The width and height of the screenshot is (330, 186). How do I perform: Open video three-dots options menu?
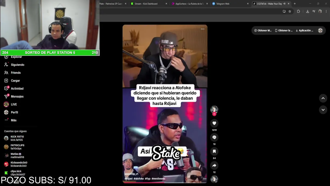203,29
